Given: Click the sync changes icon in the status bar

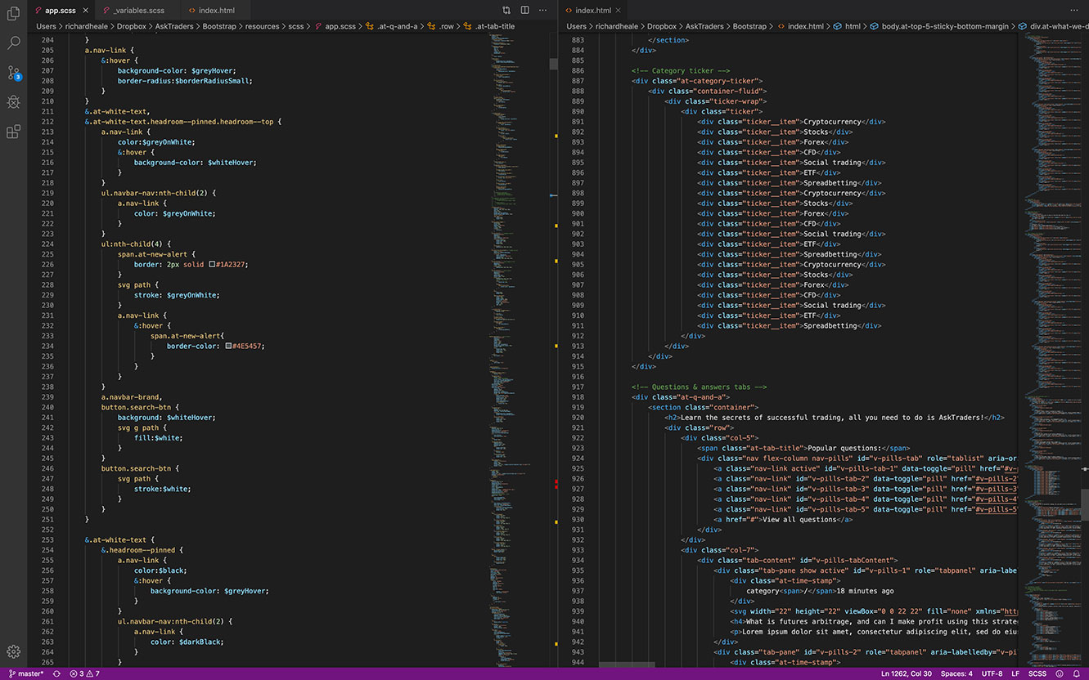Looking at the screenshot, I should pyautogui.click(x=55, y=673).
